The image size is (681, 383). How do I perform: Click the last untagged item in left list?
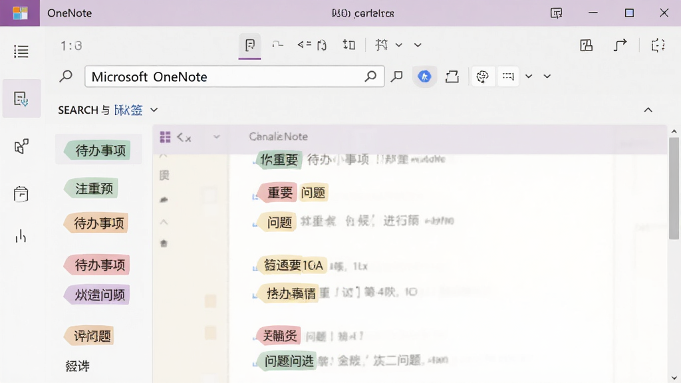[77, 366]
